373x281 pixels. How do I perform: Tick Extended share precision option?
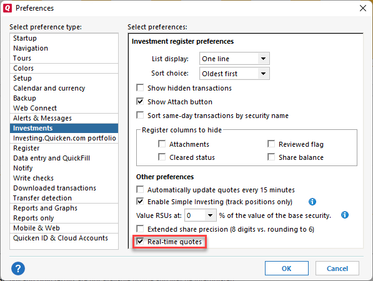140,229
